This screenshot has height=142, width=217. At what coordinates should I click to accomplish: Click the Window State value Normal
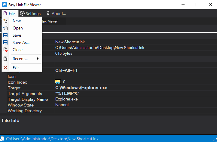click(62, 105)
